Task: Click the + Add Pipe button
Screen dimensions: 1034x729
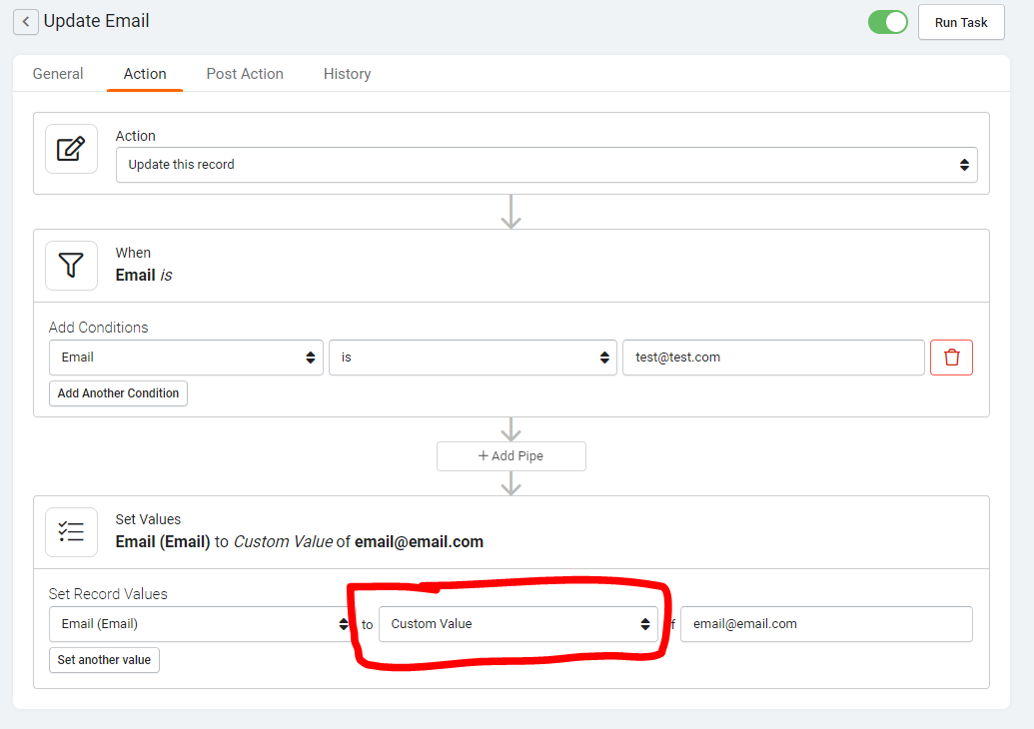Action: point(511,455)
